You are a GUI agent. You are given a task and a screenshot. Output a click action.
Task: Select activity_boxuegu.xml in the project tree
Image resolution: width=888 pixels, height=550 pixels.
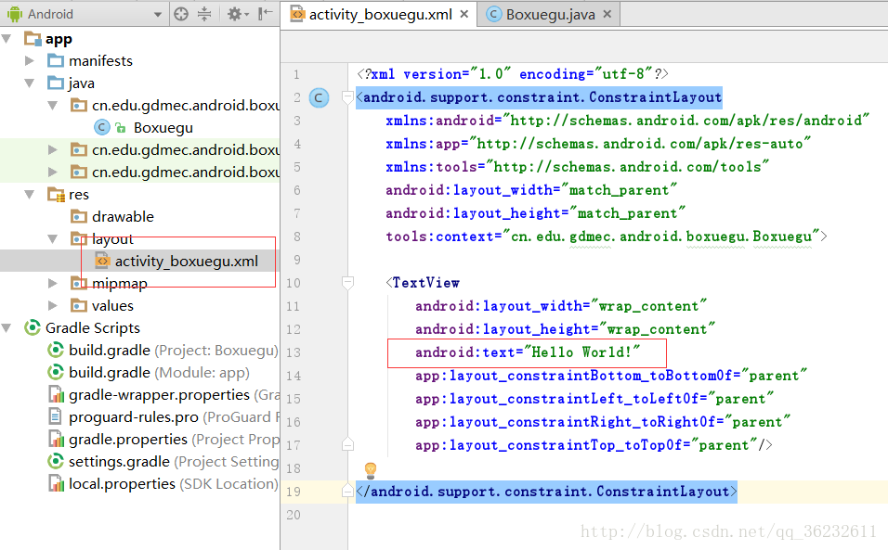[x=187, y=262]
